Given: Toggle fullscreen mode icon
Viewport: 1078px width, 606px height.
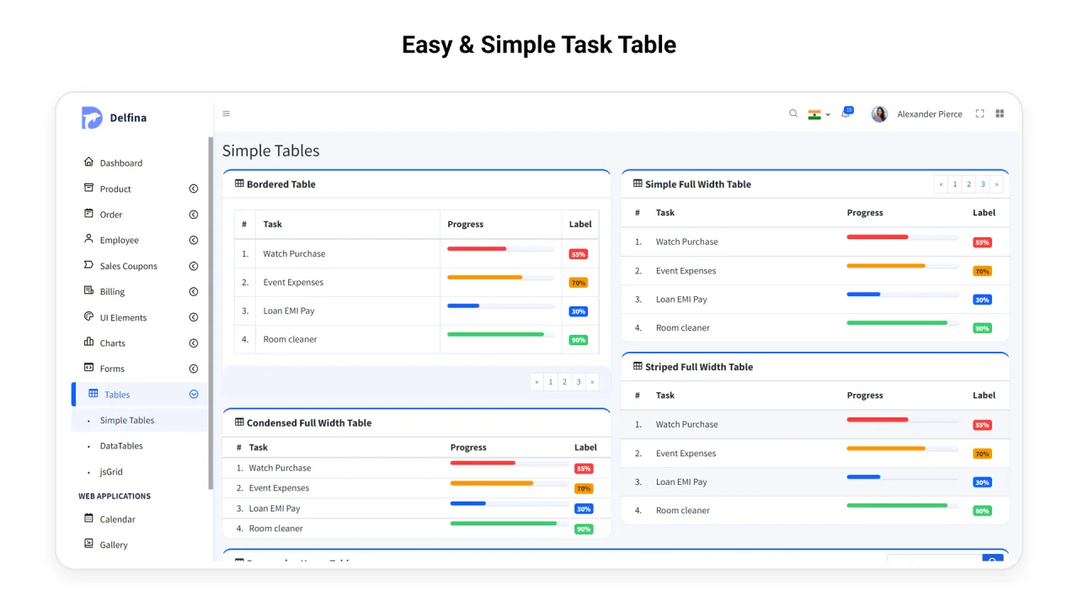Looking at the screenshot, I should point(979,114).
